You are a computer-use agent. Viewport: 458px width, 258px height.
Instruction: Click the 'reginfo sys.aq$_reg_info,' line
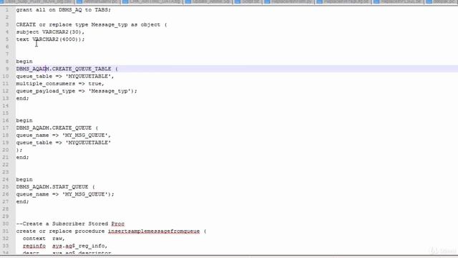[65, 246]
